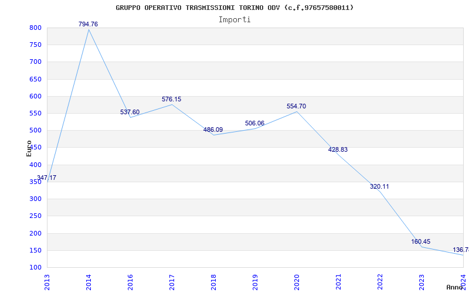Image resolution: width=469 pixels, height=293 pixels.
Task: Click the 136.7 value label at 2024
Action: [461, 250]
